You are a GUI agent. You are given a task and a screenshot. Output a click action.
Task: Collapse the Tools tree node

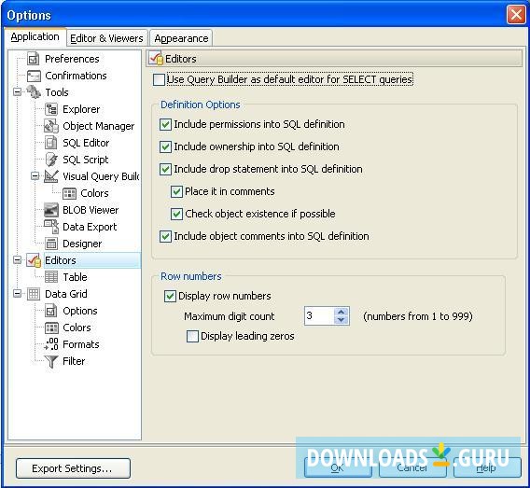pos(17,91)
